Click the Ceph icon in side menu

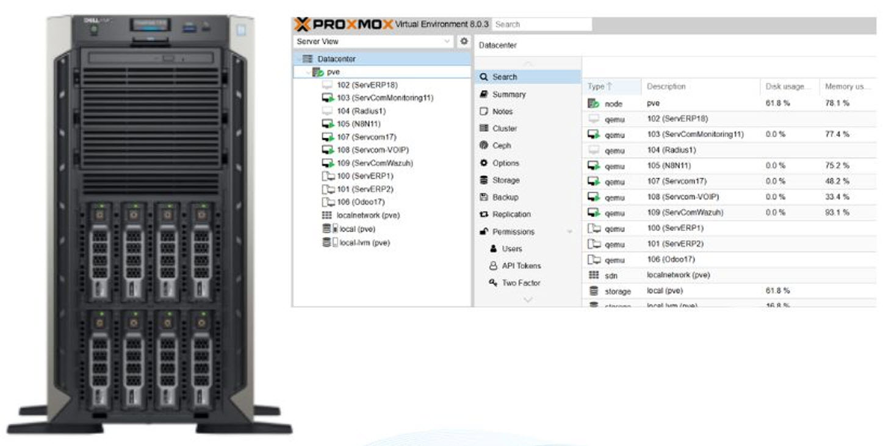coord(484,146)
